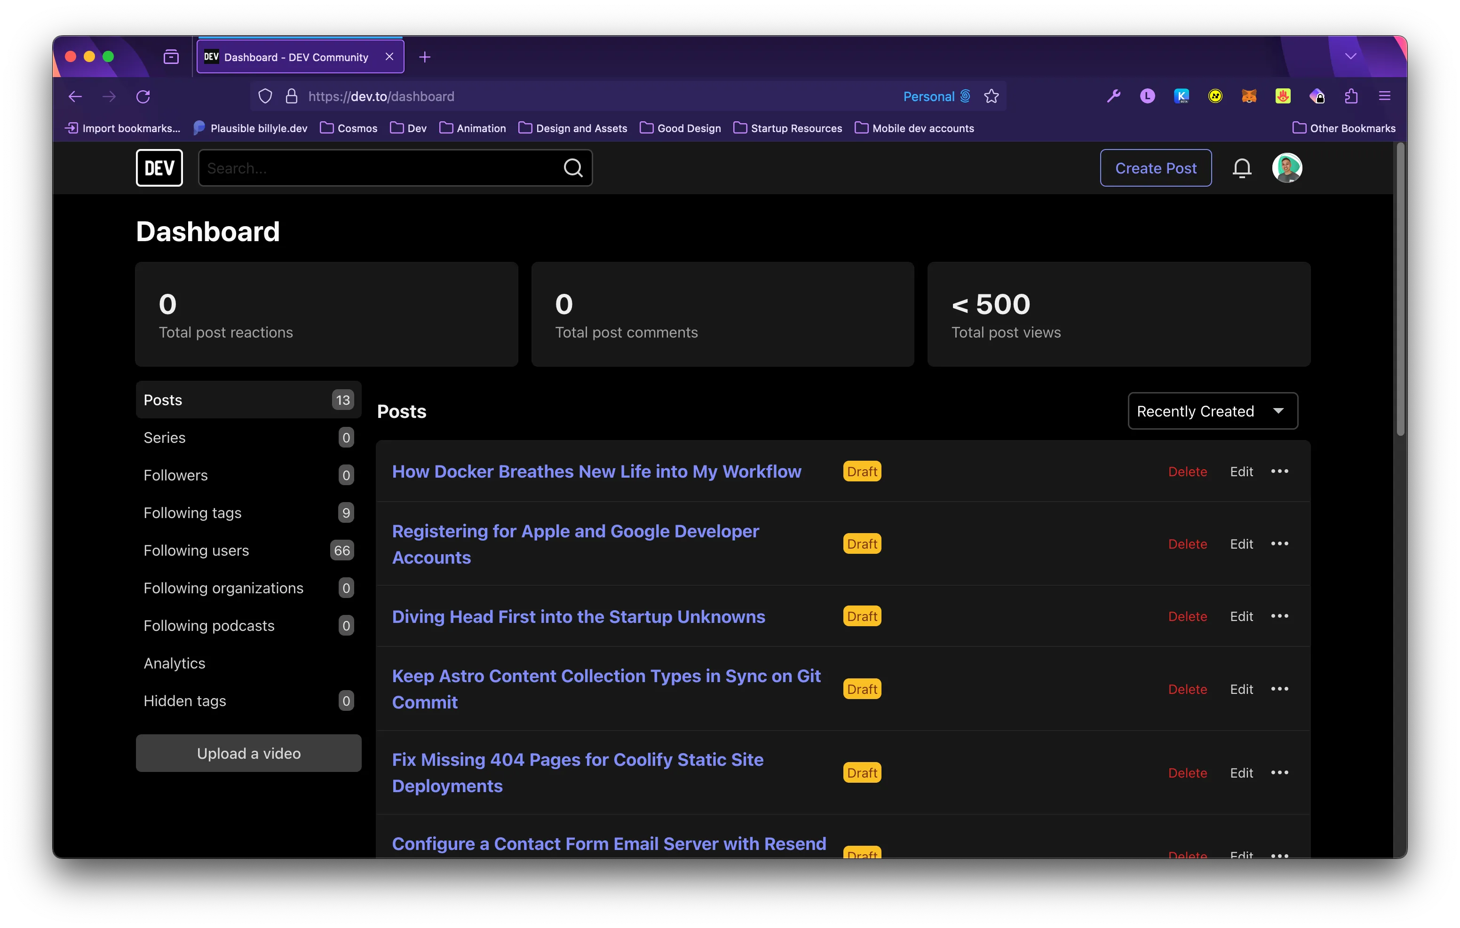Open the notifications bell
The height and width of the screenshot is (928, 1460).
click(1242, 168)
